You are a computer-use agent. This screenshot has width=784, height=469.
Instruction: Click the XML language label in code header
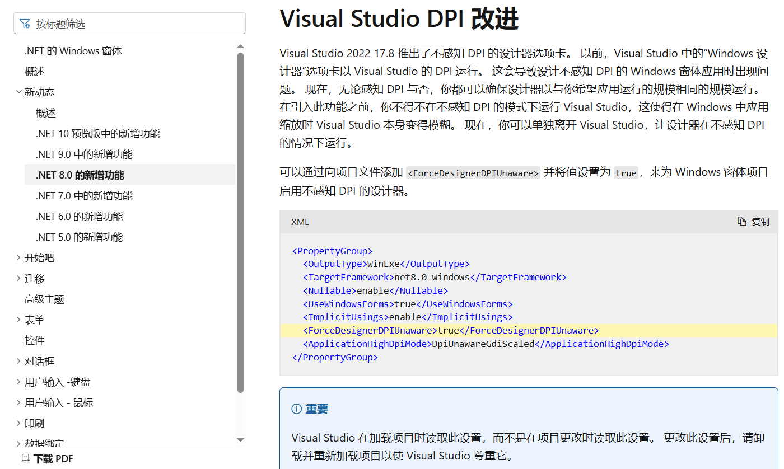coord(300,222)
